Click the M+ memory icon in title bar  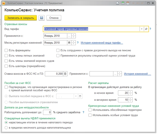(x=138, y=3)
